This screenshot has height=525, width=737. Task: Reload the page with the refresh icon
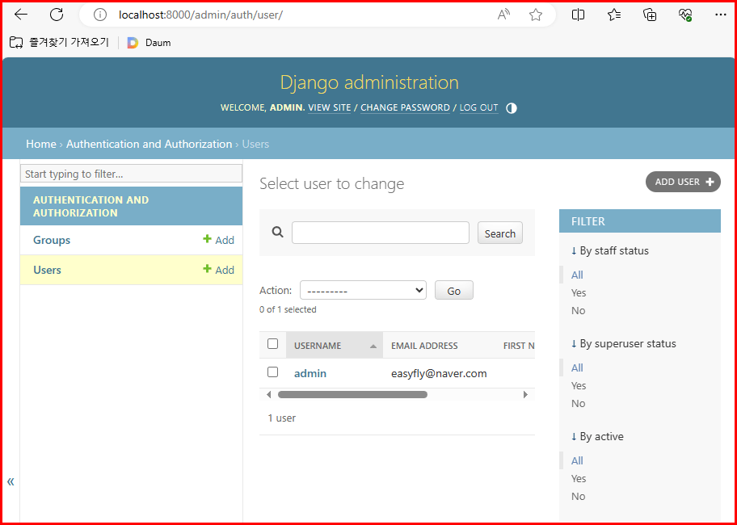point(57,15)
